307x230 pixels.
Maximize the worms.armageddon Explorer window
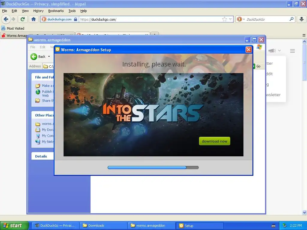[x=254, y=40]
